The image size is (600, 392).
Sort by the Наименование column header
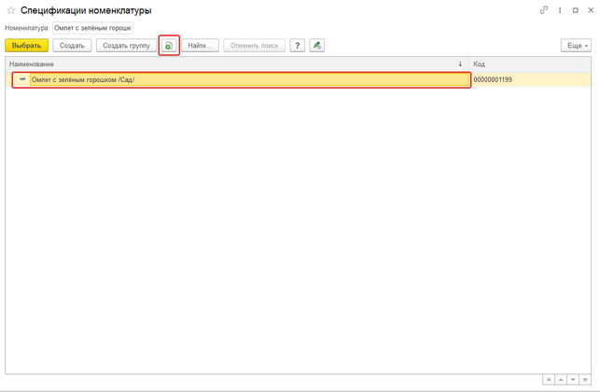(233, 63)
